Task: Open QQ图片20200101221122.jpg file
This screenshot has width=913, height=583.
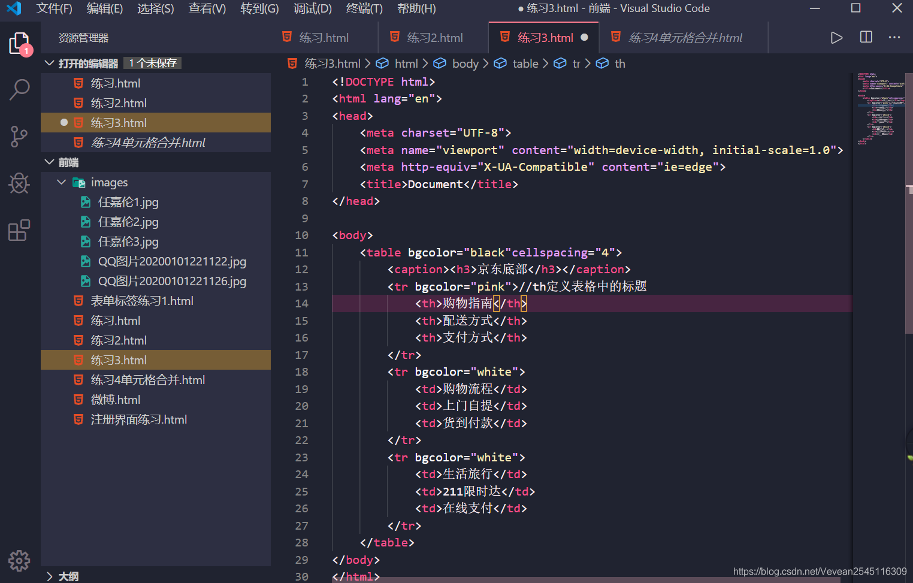Action: [x=156, y=261]
